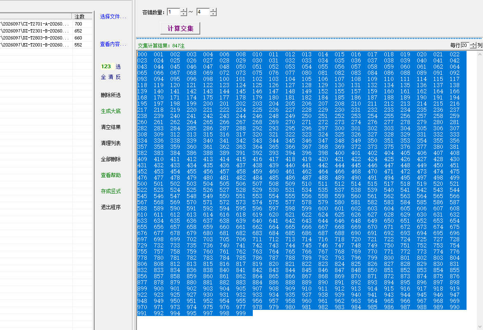Screen dimensions: 483x330
Task: Click number 022 in results
Action: (454, 54)
